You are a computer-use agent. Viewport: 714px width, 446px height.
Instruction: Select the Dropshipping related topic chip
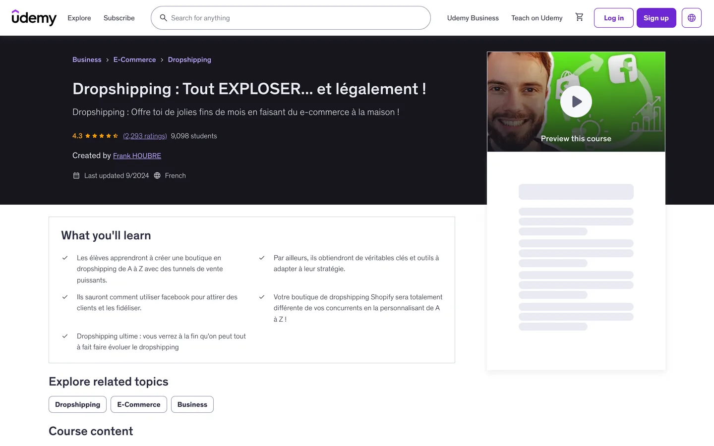tap(77, 404)
